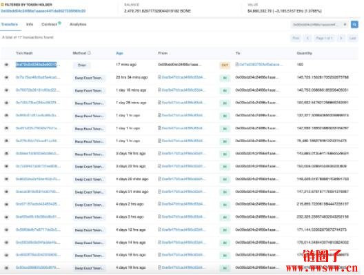364x275 pixels.
Task: Click the eye icon on the 4 days 2 hrs ago row
Action: tap(6, 204)
